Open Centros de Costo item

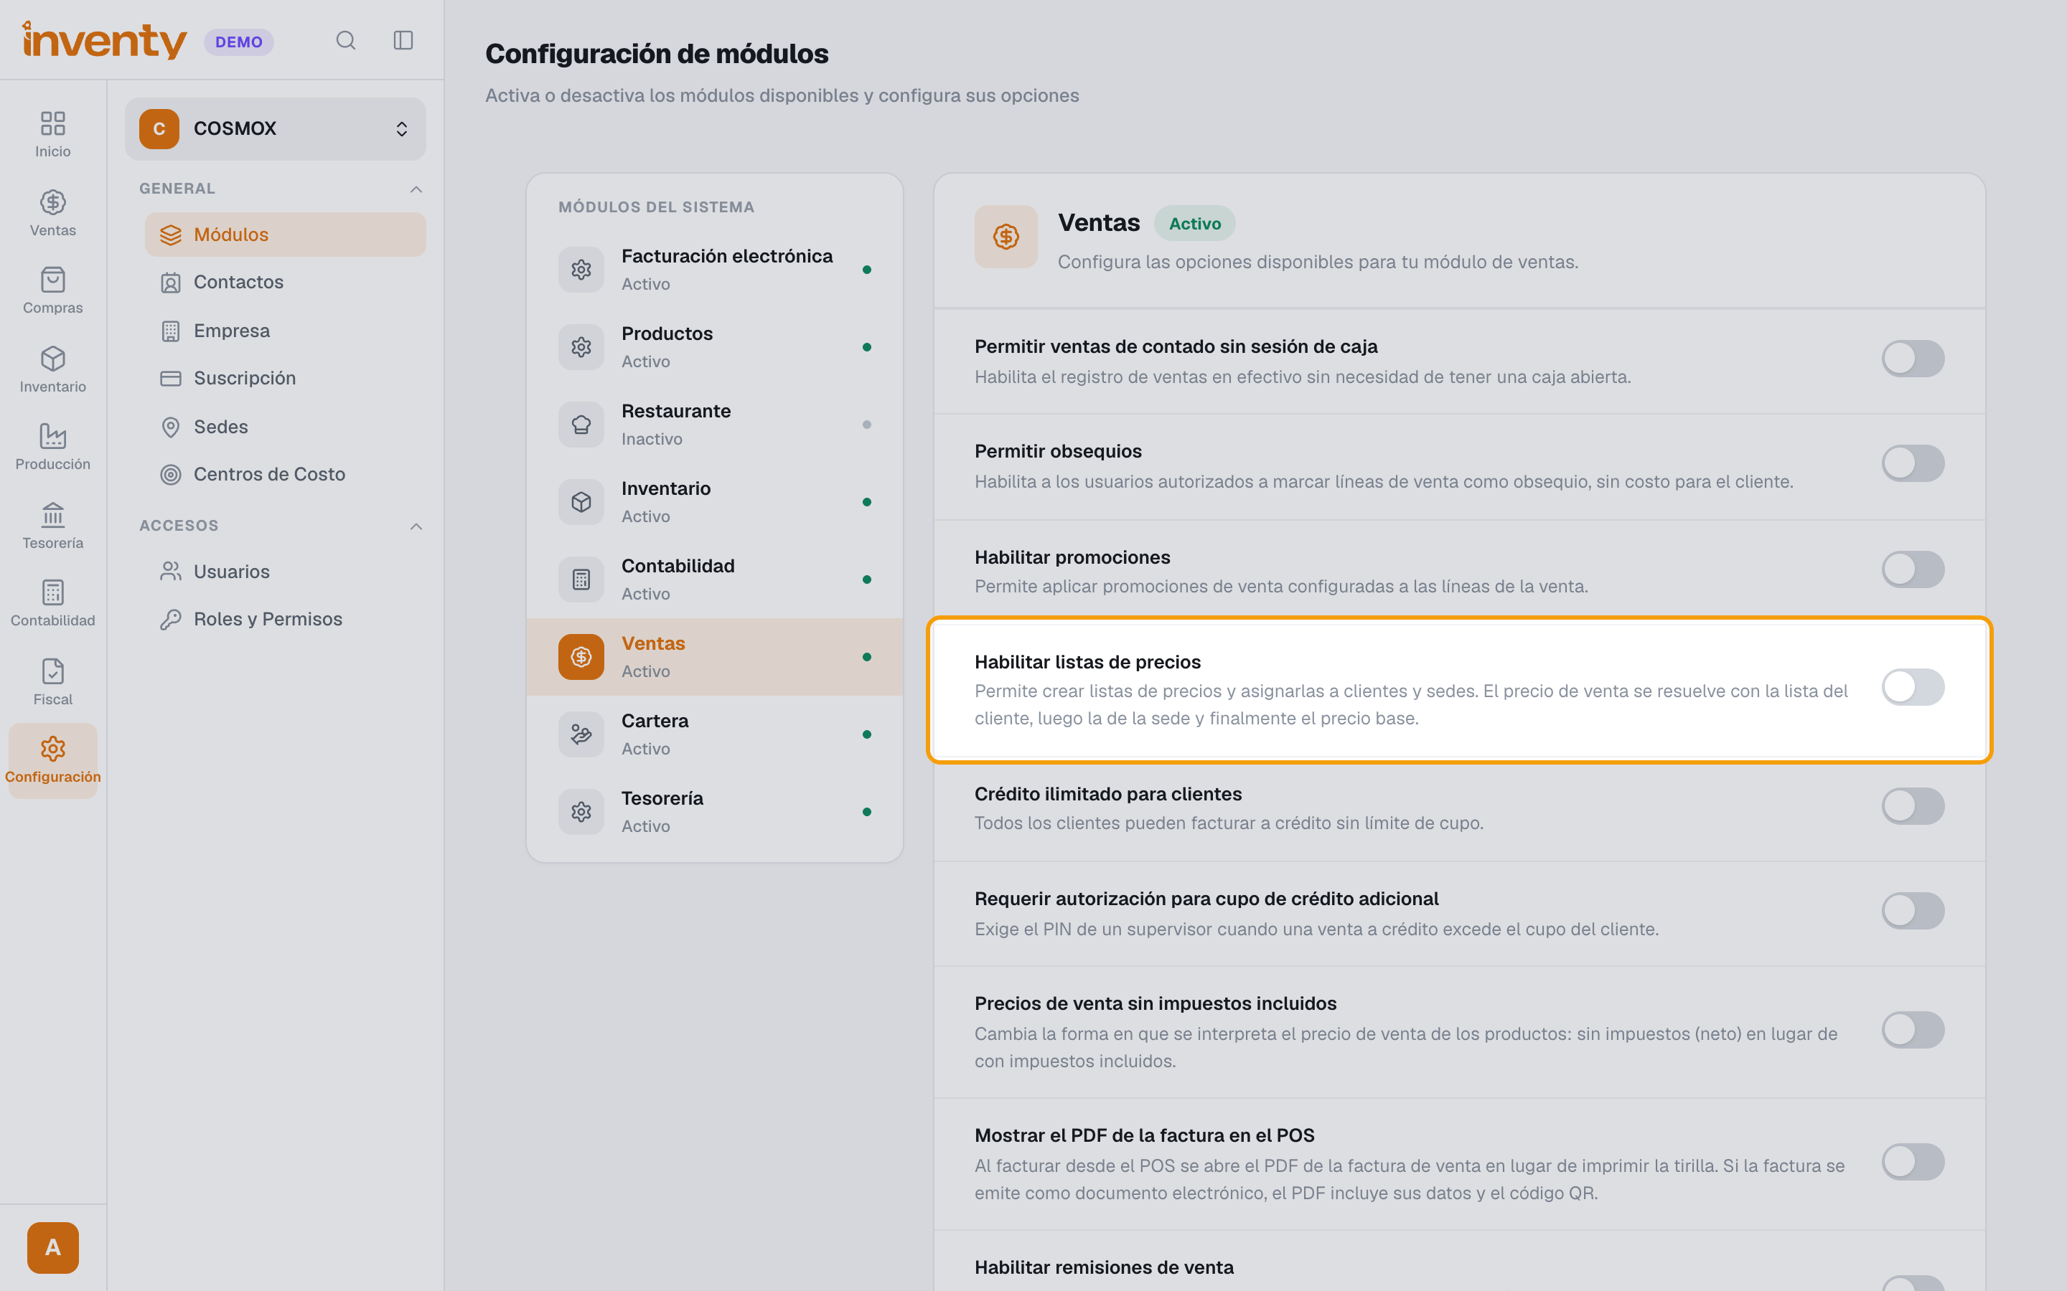pyautogui.click(x=285, y=475)
